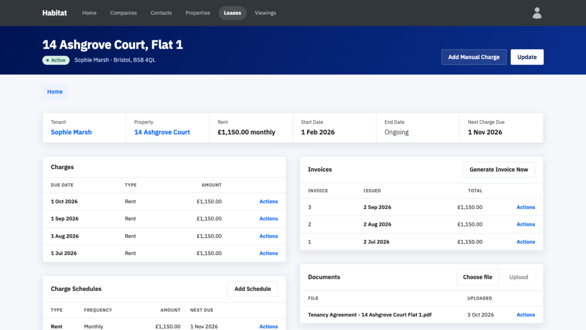Click the Active status badge
586x330 pixels.
[x=56, y=60]
